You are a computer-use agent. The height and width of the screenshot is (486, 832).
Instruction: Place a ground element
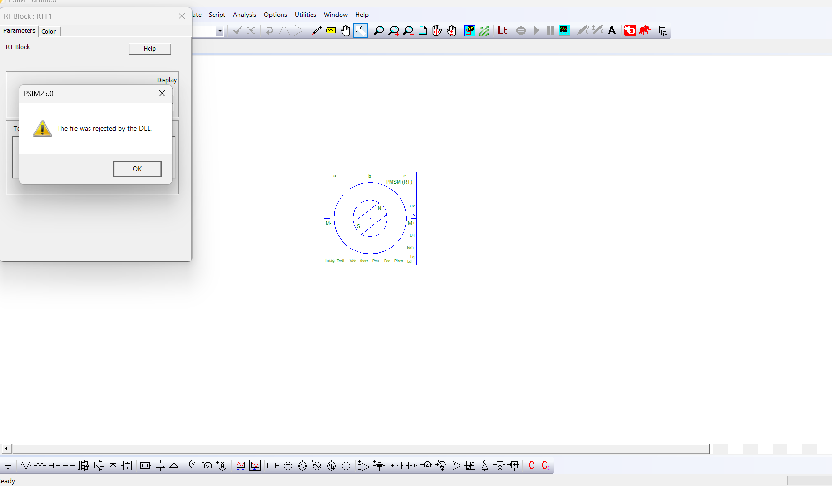point(8,466)
